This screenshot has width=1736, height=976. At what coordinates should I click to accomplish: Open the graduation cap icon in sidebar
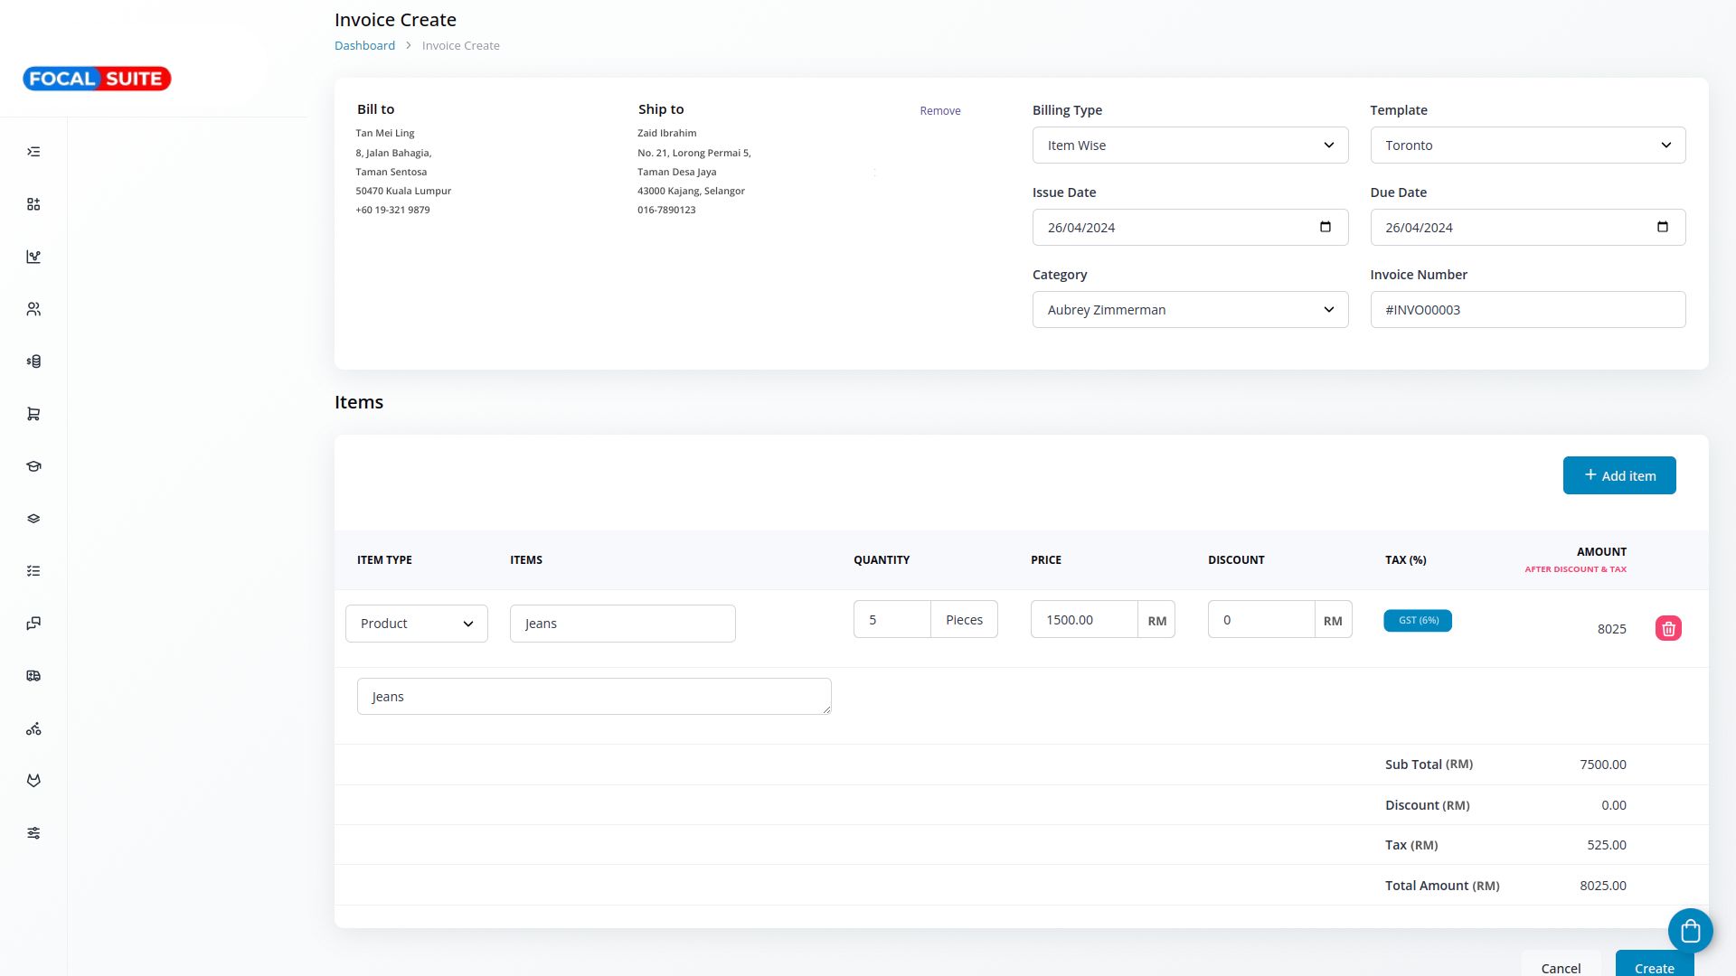[x=33, y=466]
